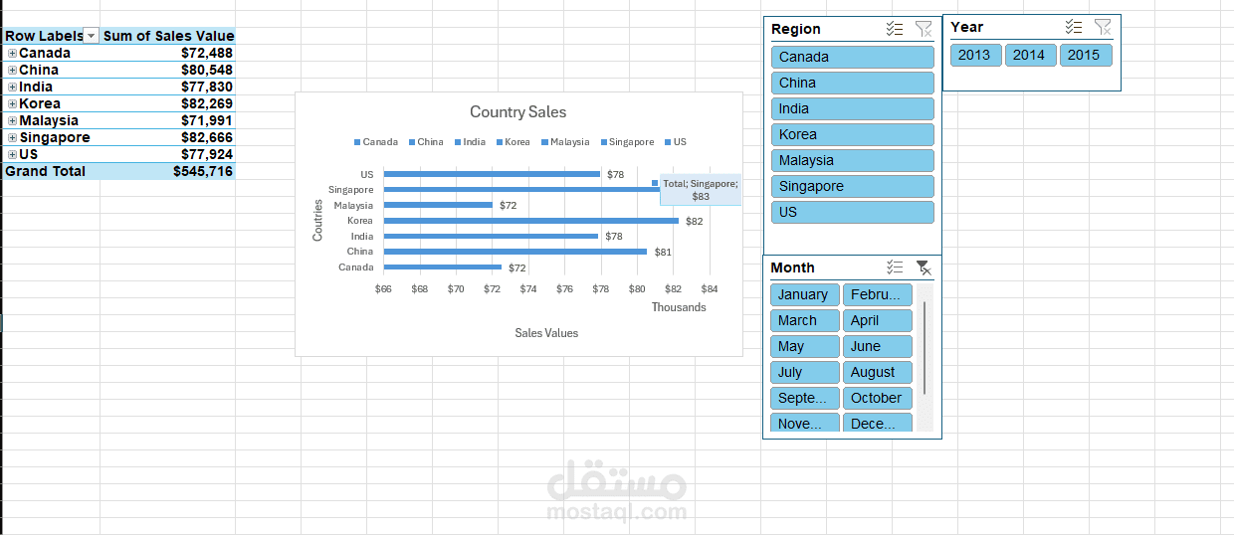Filter by year 2014 in slicer

click(1029, 55)
